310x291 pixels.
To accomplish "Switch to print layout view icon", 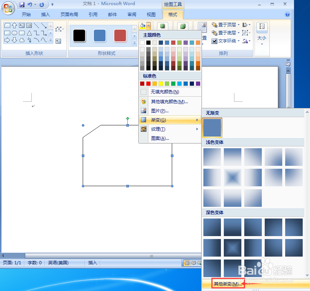I will [x=187, y=263].
